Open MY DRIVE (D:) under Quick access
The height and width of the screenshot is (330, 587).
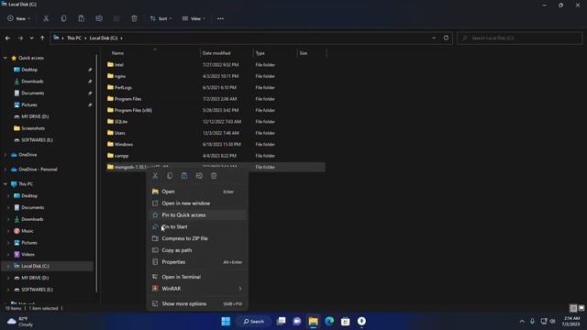click(x=35, y=116)
